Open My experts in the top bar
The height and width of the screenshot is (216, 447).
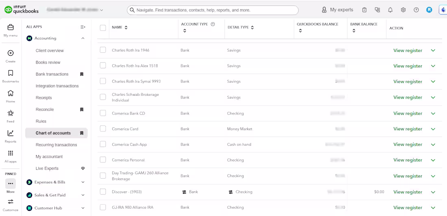pyautogui.click(x=337, y=10)
